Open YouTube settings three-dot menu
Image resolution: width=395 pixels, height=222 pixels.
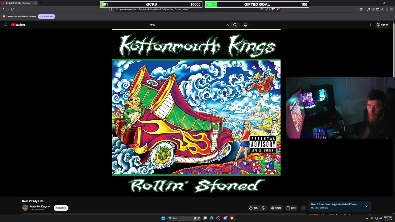(x=371, y=25)
